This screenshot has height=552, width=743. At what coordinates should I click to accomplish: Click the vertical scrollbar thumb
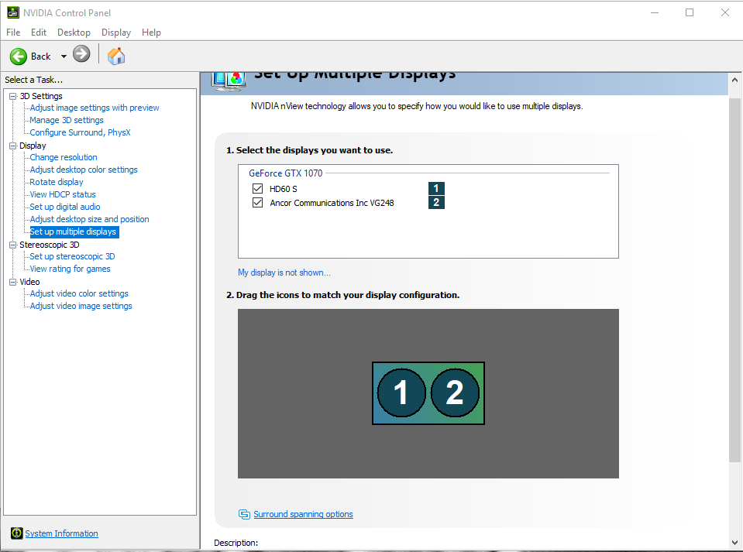[735, 280]
